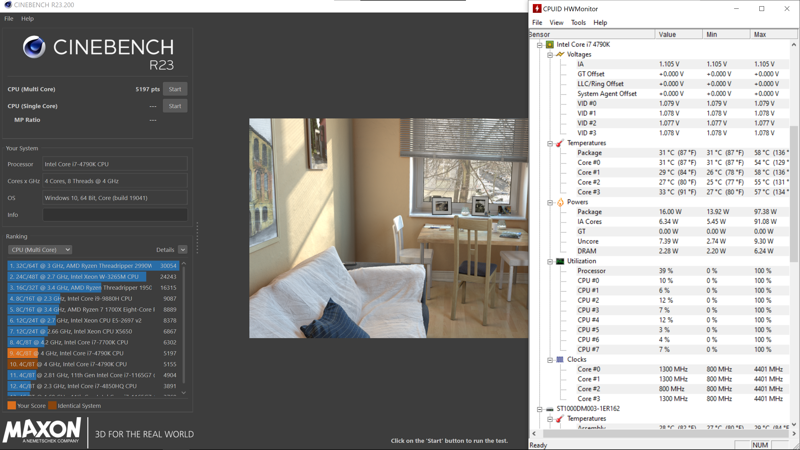Click the Value column header
Image resolution: width=800 pixels, height=450 pixels.
point(679,34)
